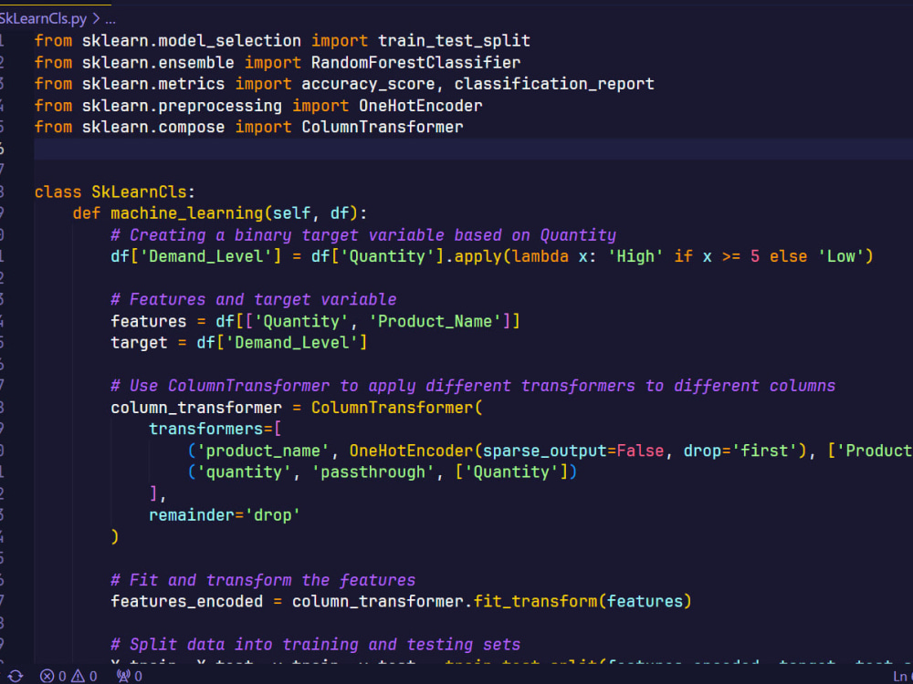The height and width of the screenshot is (684, 913).
Task: Click the 'sparse_output' parameter
Action: click(x=545, y=451)
